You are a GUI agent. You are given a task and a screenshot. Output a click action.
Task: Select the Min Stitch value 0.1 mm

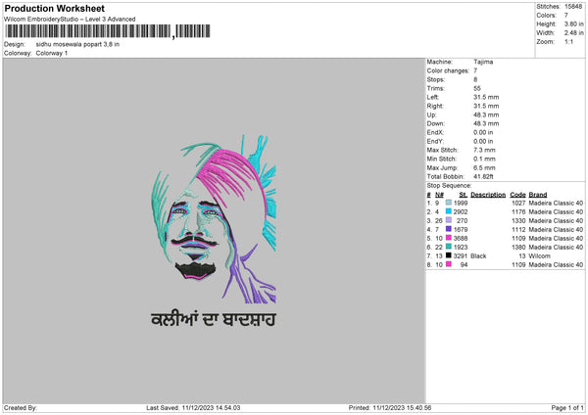(484, 159)
